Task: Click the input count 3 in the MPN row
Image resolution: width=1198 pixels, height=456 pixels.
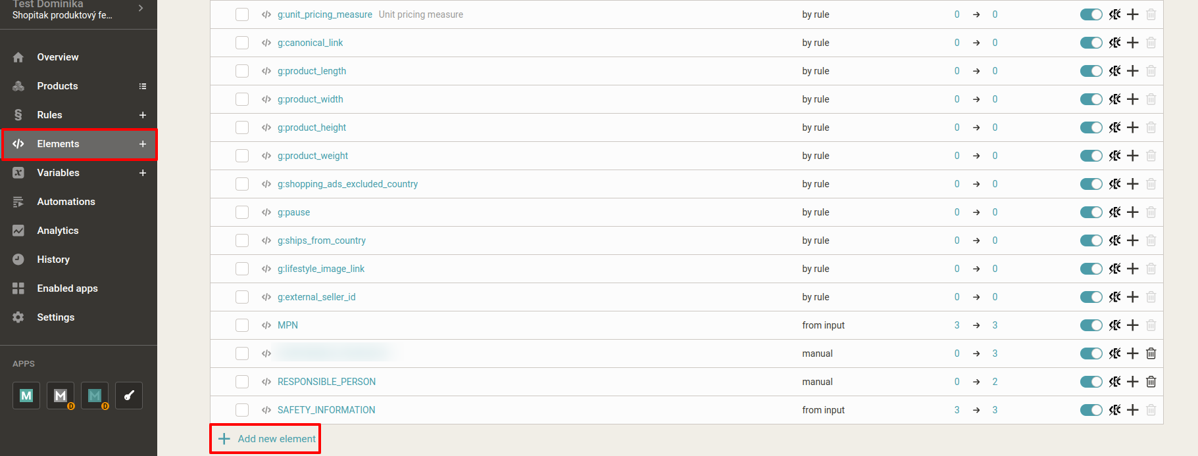Action: click(x=957, y=325)
